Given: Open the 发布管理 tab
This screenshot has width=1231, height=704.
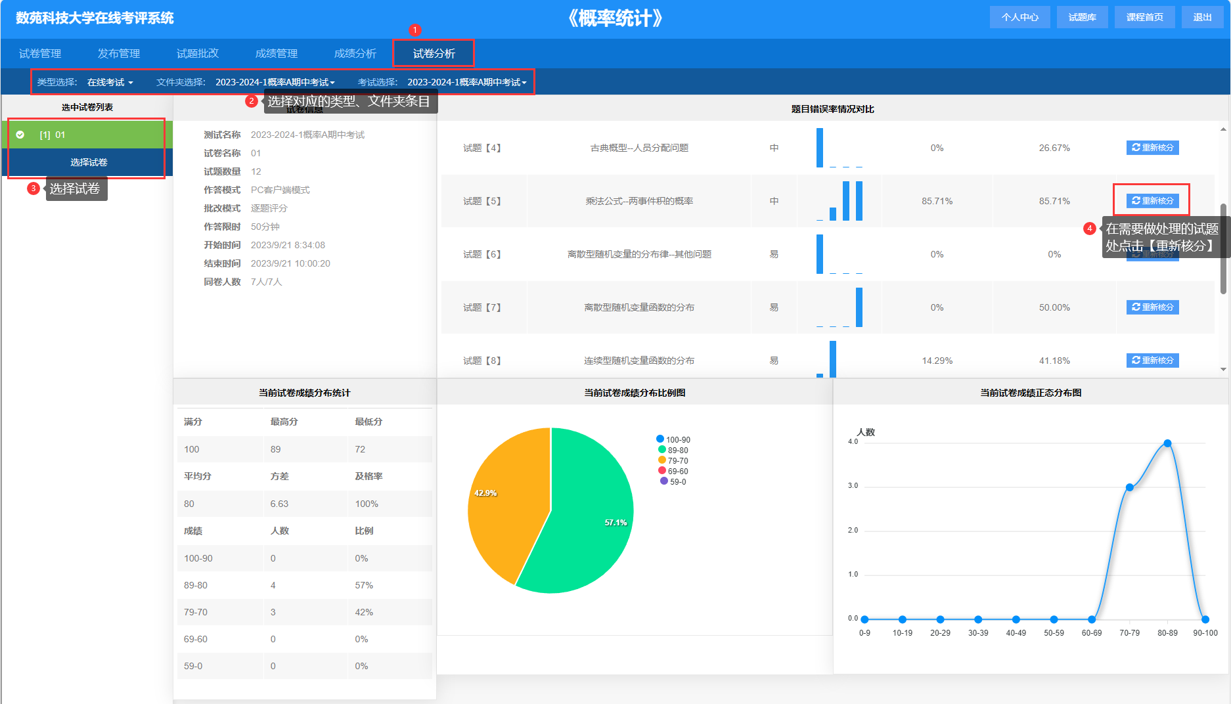Looking at the screenshot, I should pos(119,54).
